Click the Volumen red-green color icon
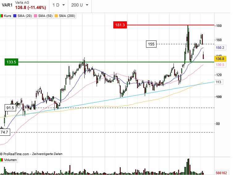Image resolution: width=234 pixels, height=175 pixels. (x=2, y=160)
